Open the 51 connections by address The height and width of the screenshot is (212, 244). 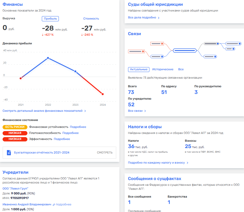coord(164,92)
